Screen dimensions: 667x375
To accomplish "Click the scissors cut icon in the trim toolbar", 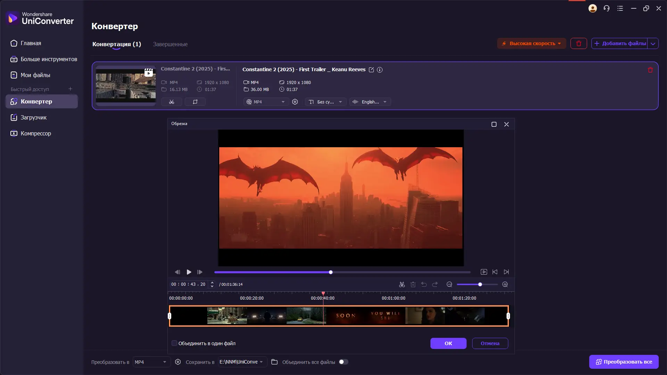I will click(x=402, y=284).
